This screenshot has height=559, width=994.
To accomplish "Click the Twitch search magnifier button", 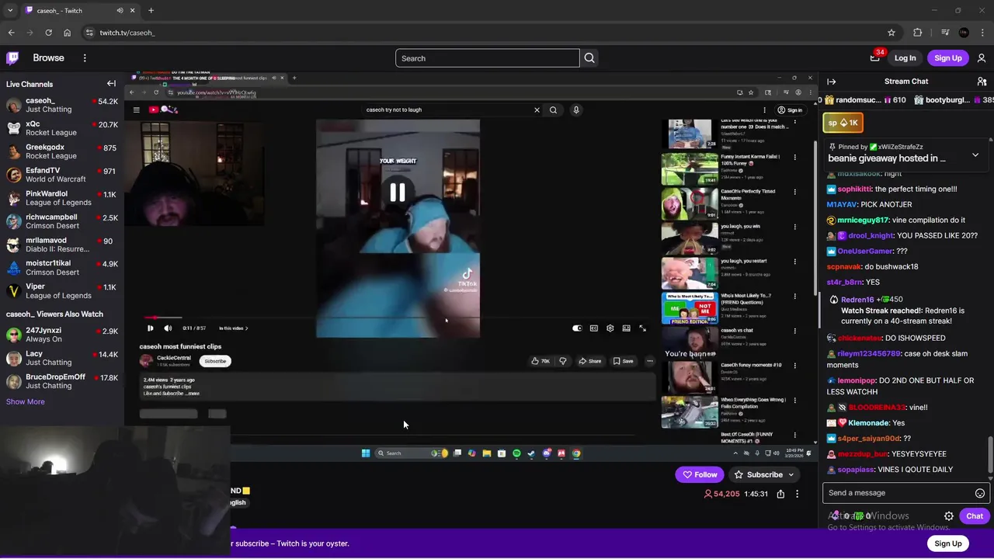I will (x=589, y=58).
